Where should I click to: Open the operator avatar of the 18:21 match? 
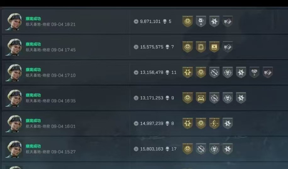point(14,21)
